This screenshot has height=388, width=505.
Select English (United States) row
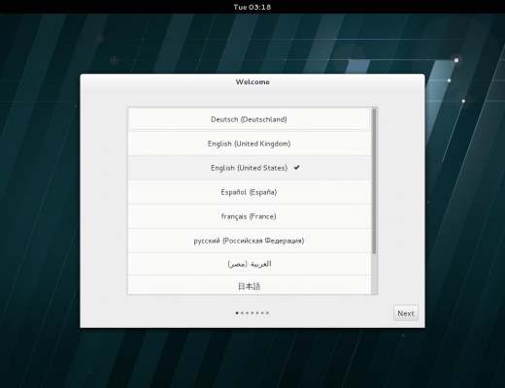coord(249,168)
